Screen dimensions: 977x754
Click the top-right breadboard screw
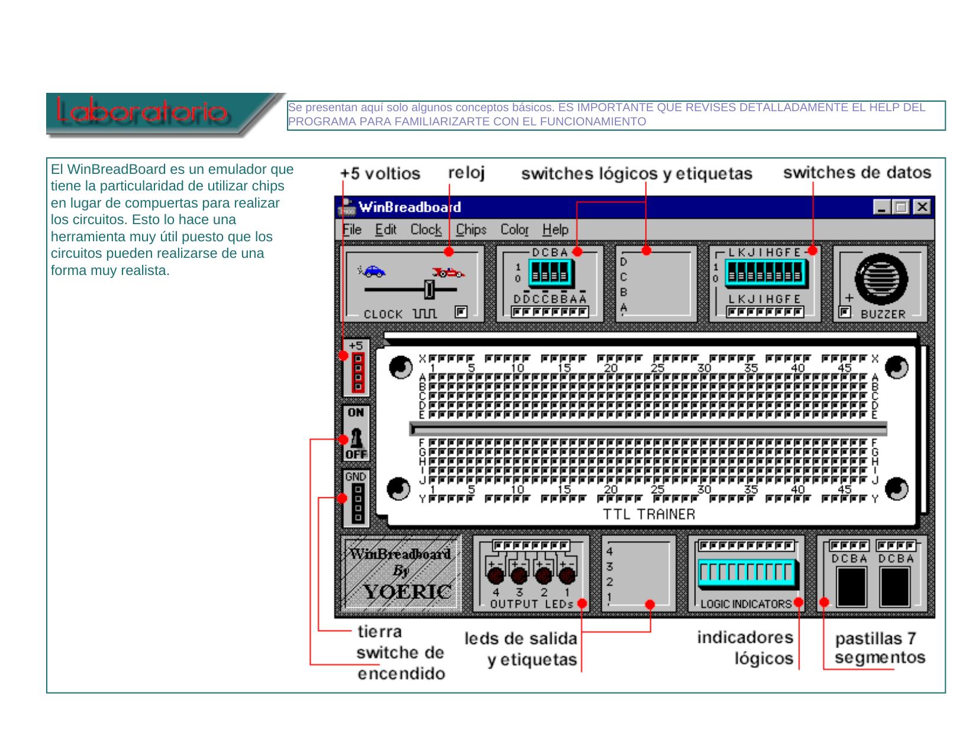pos(897,367)
